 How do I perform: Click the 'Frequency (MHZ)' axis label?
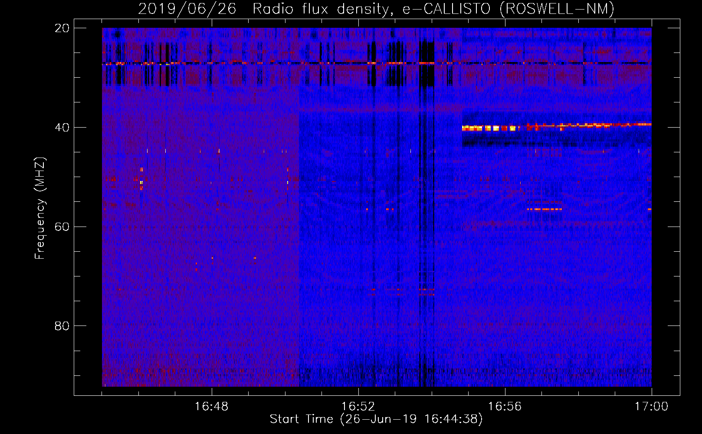40,208
